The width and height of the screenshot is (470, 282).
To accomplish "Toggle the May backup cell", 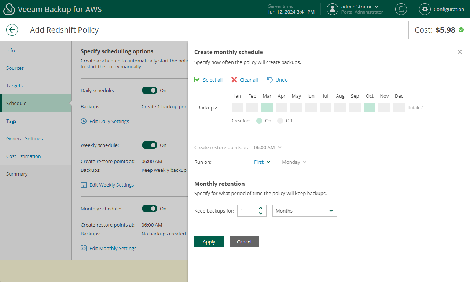I will click(296, 108).
